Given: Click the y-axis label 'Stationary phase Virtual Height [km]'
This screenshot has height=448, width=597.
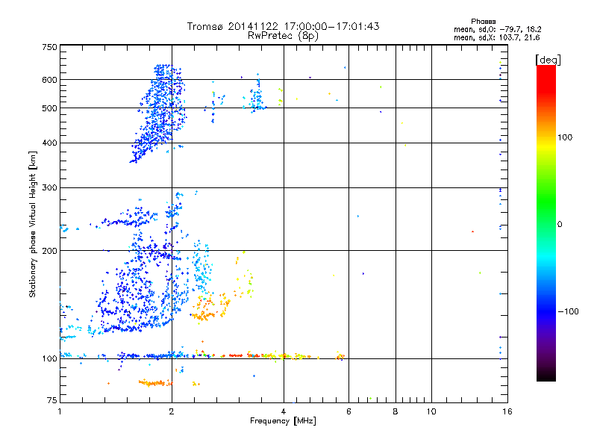Looking at the screenshot, I should (33, 224).
